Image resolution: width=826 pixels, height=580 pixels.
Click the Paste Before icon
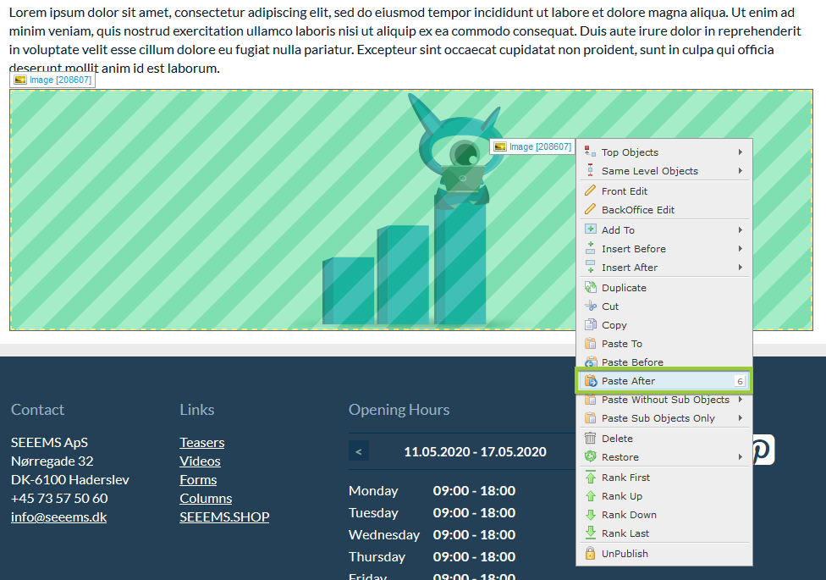pos(590,362)
